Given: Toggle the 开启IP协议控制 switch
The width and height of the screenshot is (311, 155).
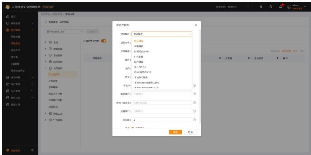Looking at the screenshot, I should tap(104, 41).
